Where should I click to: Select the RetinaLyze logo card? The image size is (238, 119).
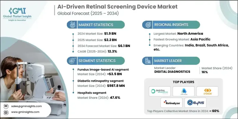point(172,103)
